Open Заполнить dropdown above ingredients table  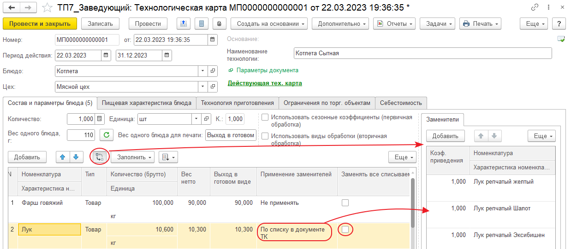coord(132,157)
